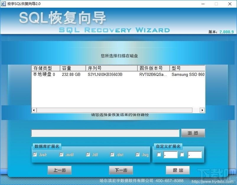Screen dimensions: 237x185
Task: Enable the first custom extension checkbox
Action: tap(159, 155)
